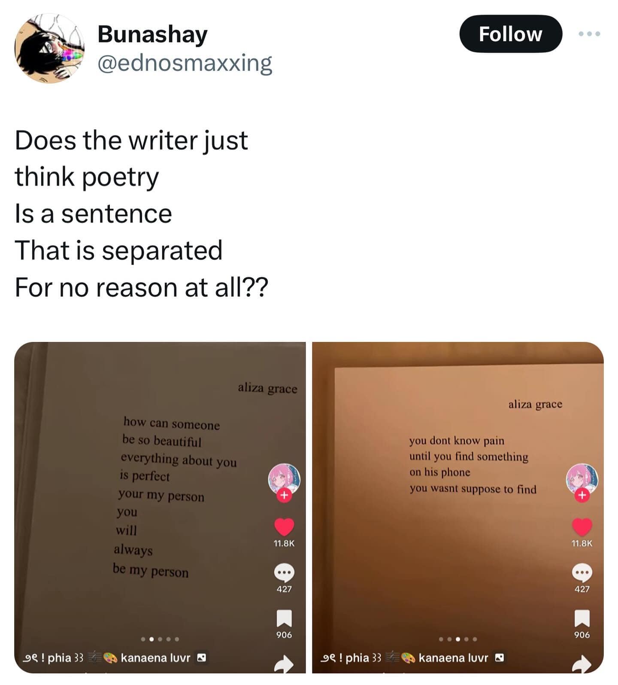This screenshot has height=685, width=618.
Task: Share the left TikTok via arrow icon
Action: tap(284, 664)
